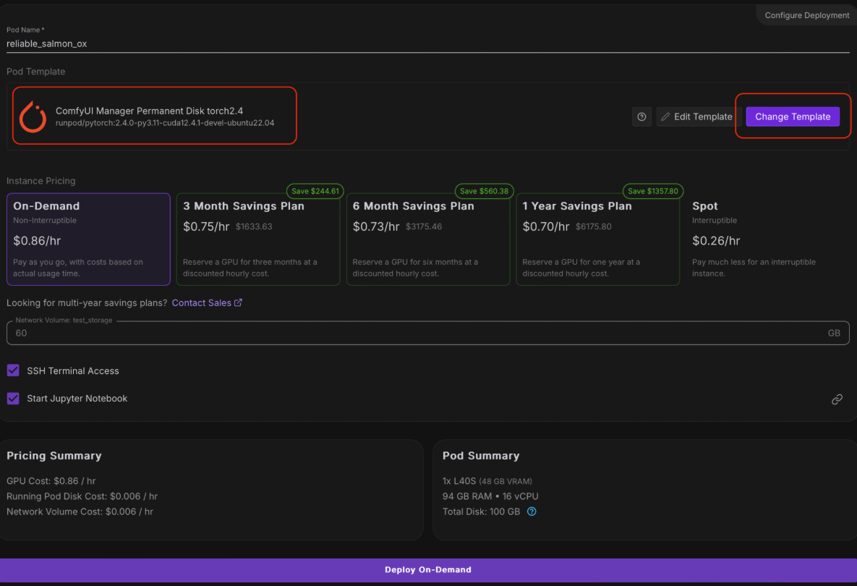Click the pencil icon on Edit Template

coord(665,116)
